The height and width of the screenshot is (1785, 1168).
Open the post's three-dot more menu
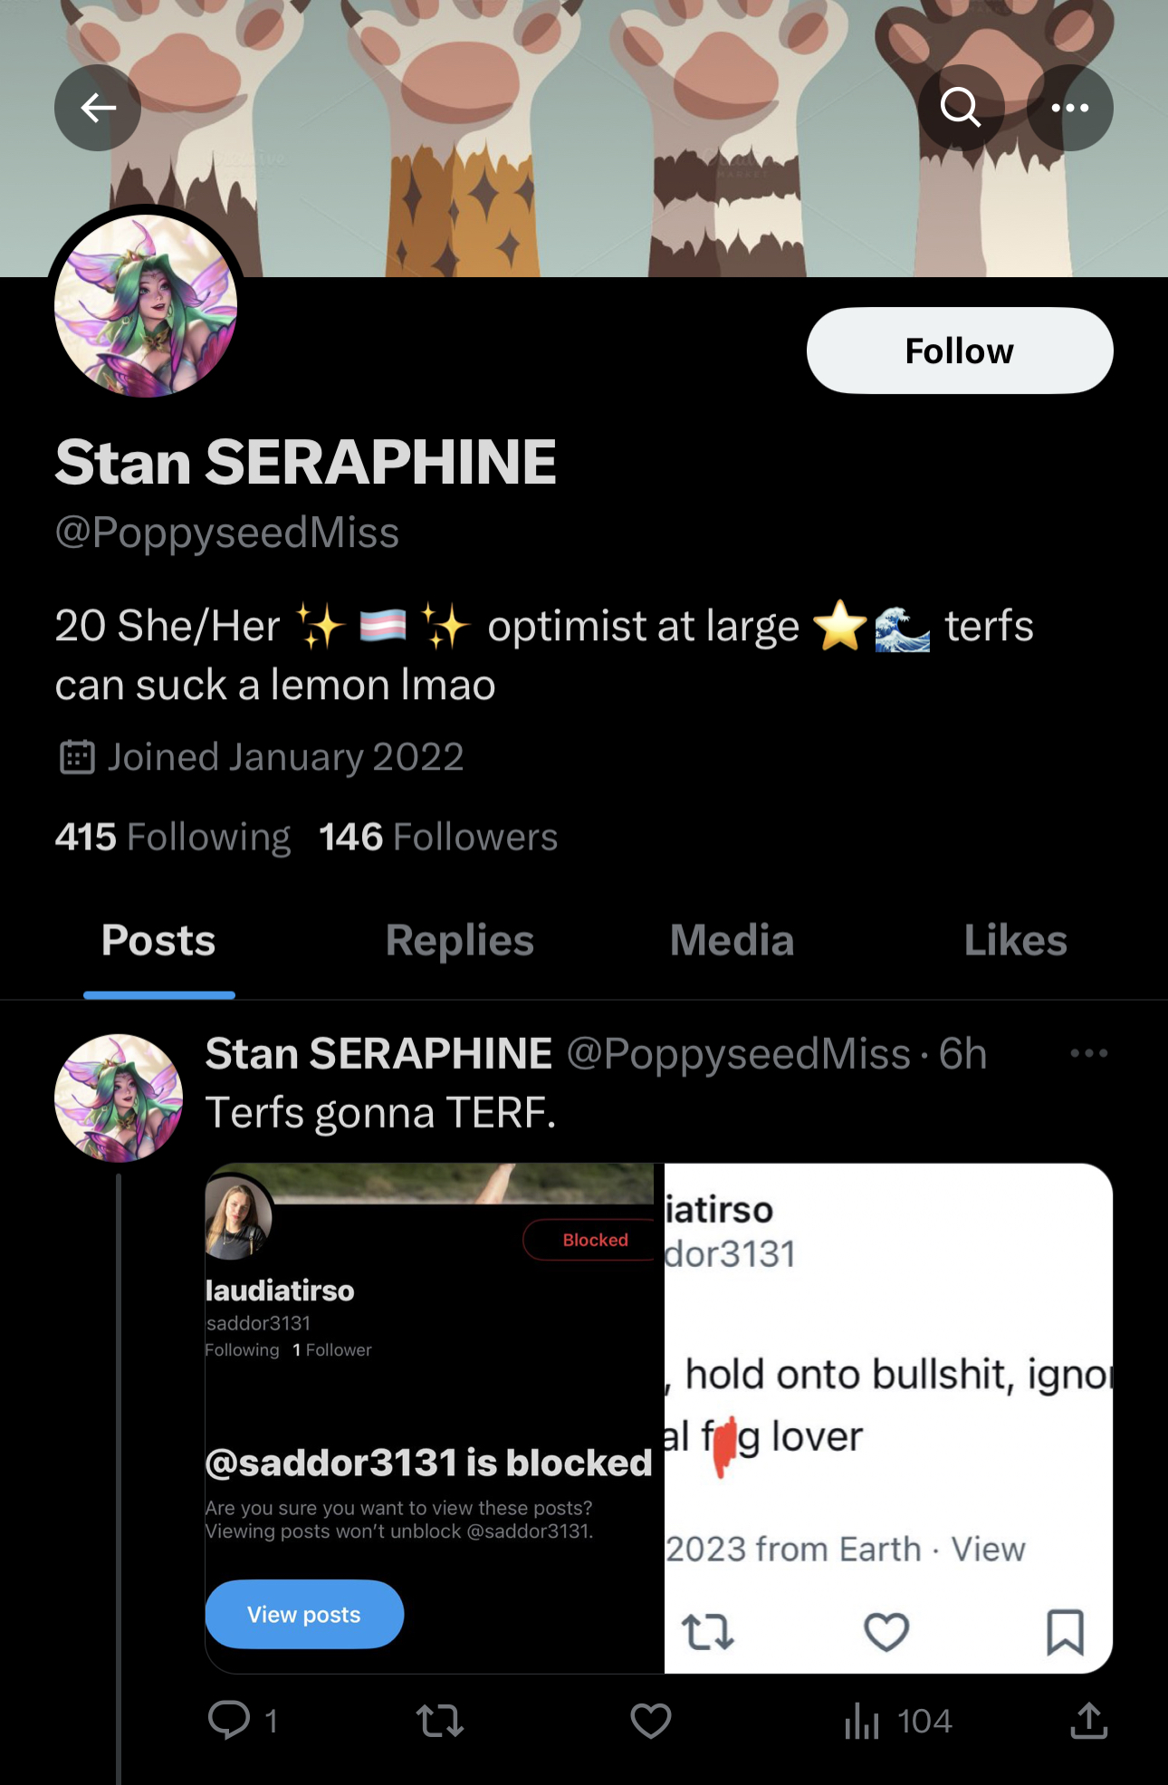(x=1088, y=1053)
